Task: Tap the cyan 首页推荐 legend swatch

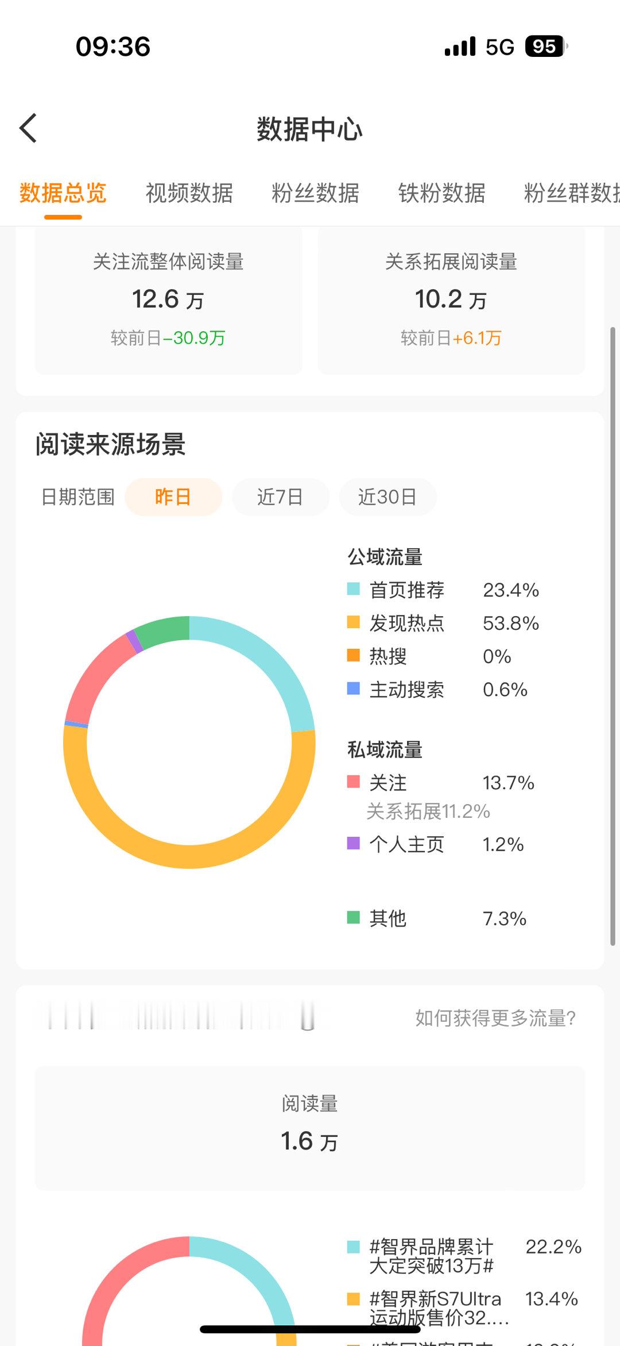Action: click(354, 589)
